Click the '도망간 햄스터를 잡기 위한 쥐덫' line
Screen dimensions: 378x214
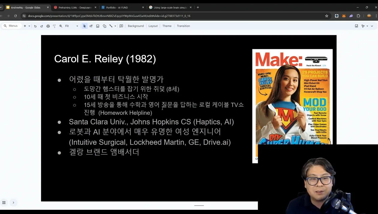131,89
